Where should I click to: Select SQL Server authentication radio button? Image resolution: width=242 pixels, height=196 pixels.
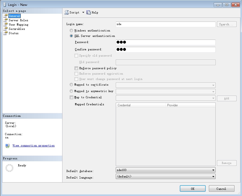(x=71, y=36)
